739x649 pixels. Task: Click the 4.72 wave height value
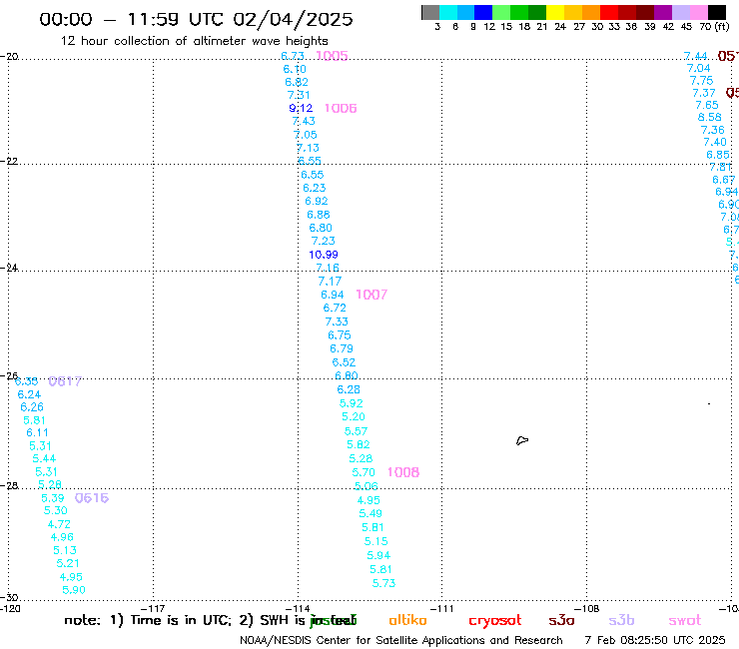59,524
